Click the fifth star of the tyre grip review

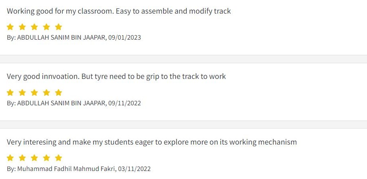coord(58,93)
